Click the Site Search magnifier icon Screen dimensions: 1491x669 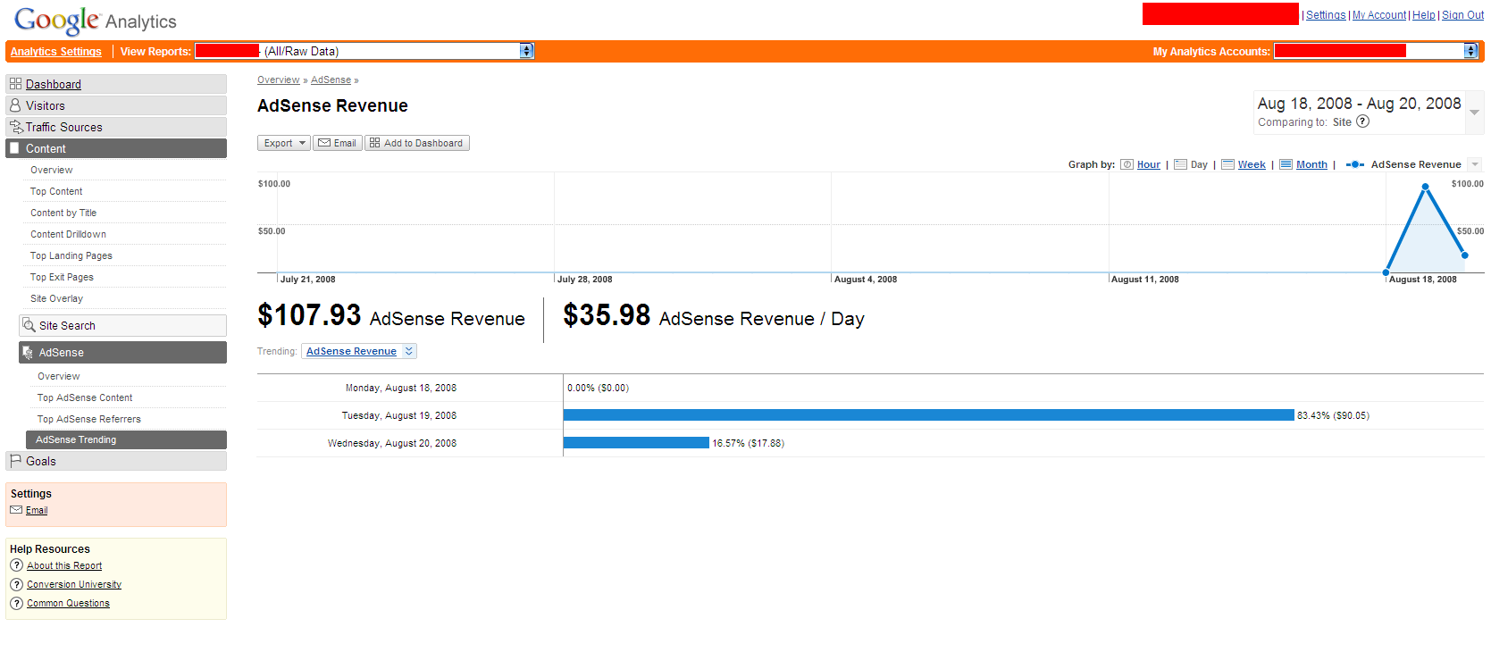click(x=29, y=325)
